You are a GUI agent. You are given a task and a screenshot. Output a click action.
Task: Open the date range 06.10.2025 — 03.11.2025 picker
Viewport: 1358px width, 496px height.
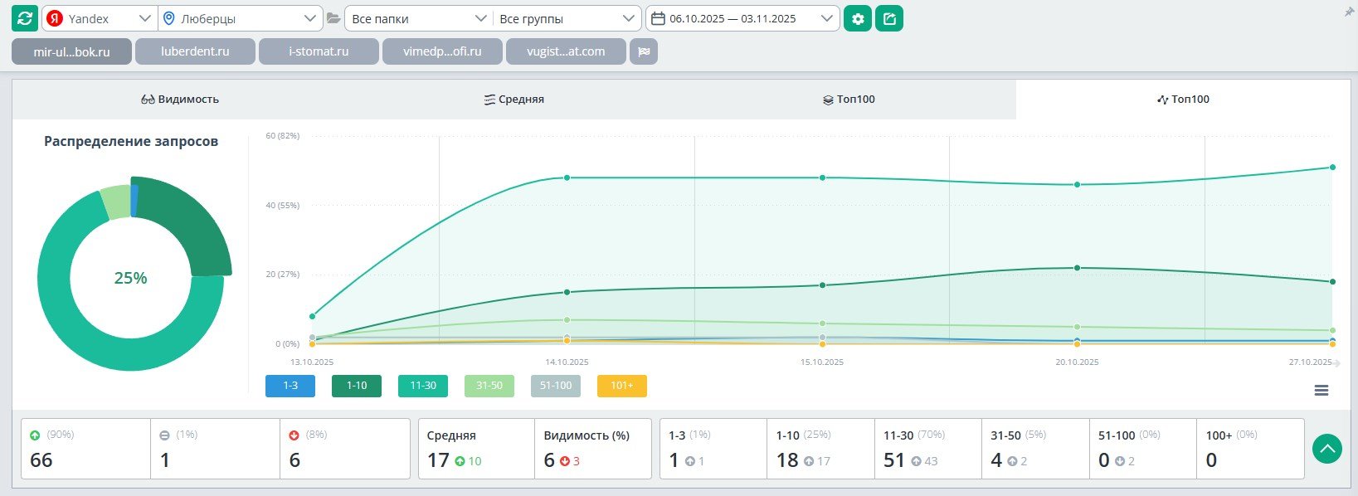(742, 18)
